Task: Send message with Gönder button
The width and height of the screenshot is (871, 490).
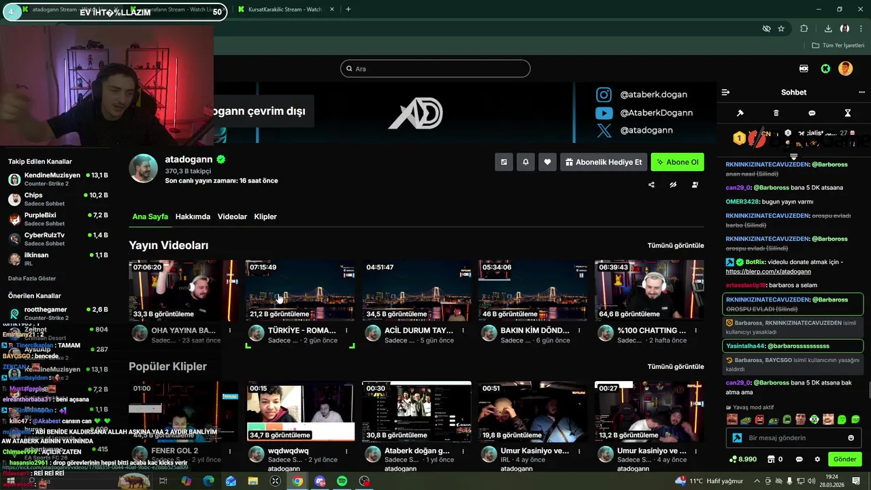Action: tap(844, 459)
